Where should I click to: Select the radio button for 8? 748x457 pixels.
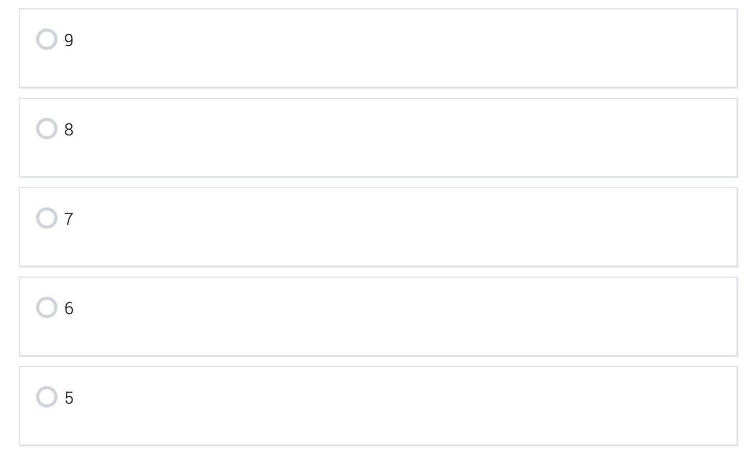click(x=46, y=129)
